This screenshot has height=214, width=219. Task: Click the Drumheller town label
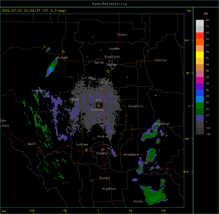(162, 124)
